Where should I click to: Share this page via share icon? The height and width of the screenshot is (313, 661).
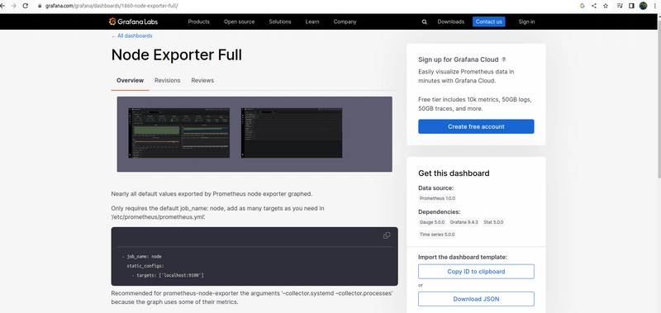(594, 6)
